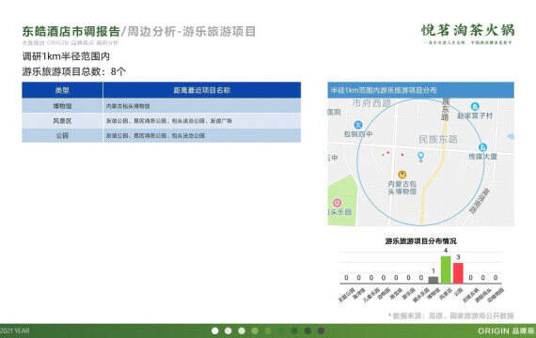The image size is (536, 338).
Task: Click the data source note under the chart
Action: pyautogui.click(x=451, y=315)
